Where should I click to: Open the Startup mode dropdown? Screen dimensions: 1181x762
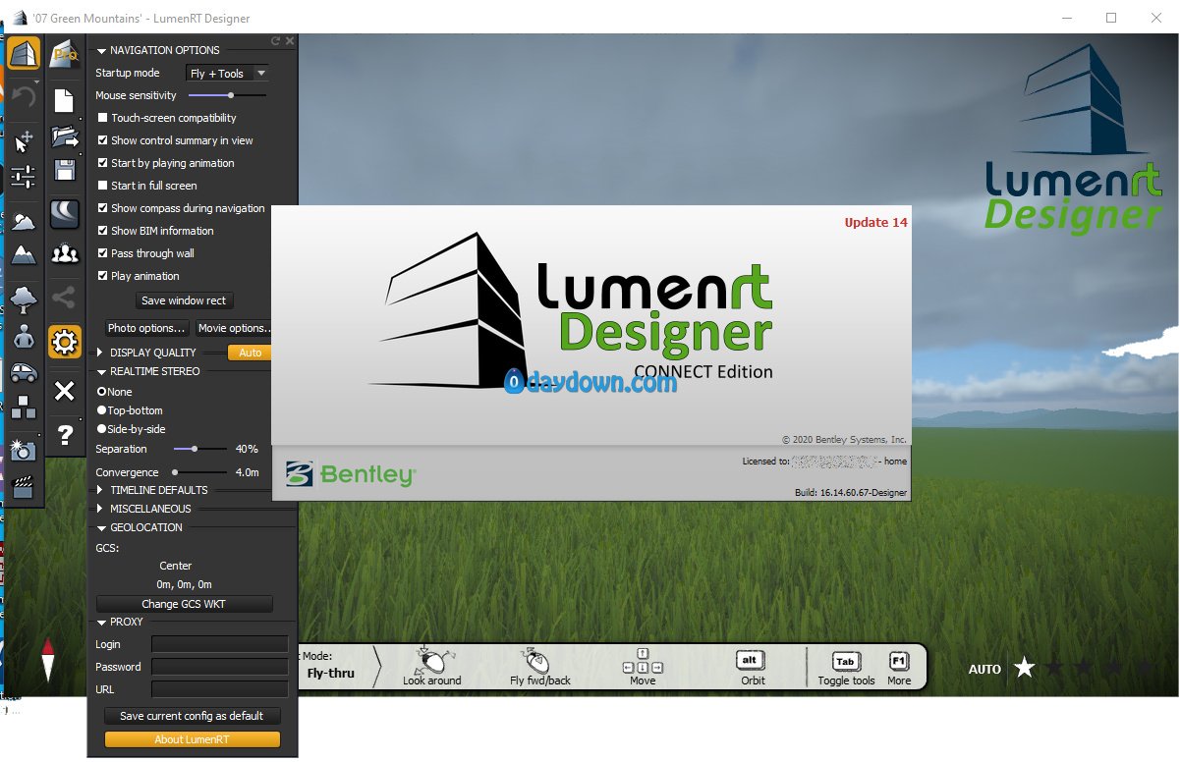227,74
